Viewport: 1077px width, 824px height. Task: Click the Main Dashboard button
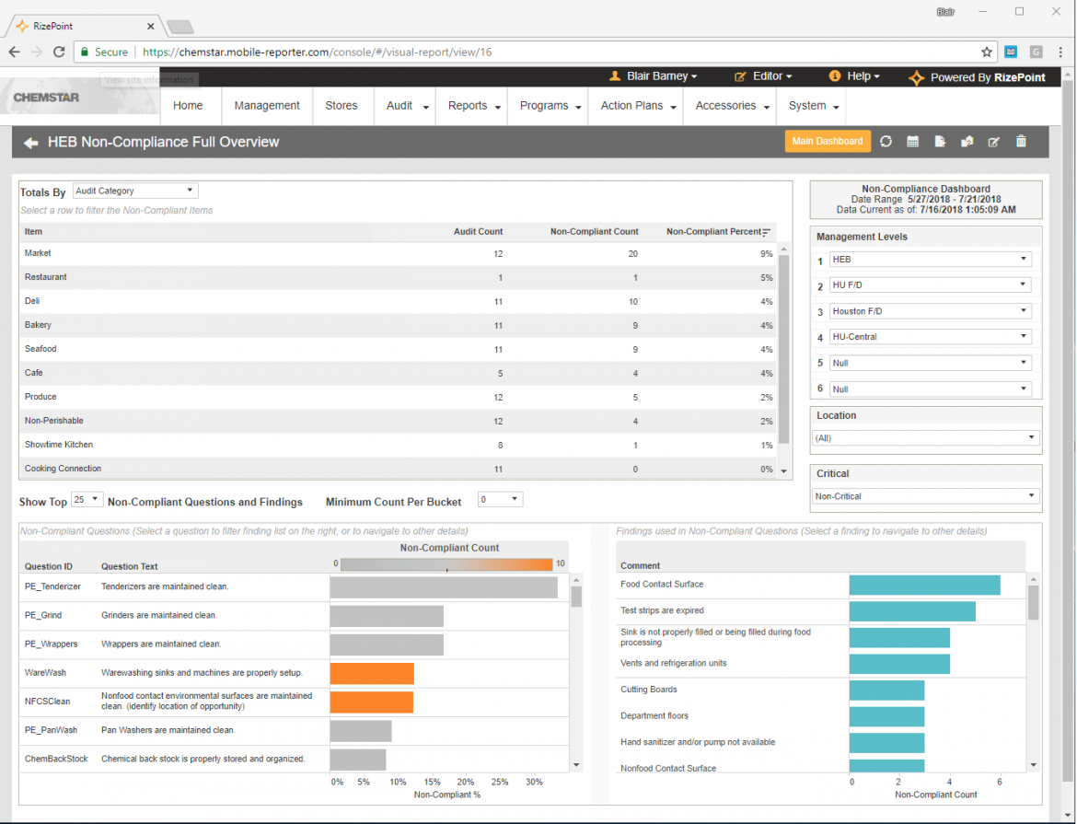(x=827, y=141)
